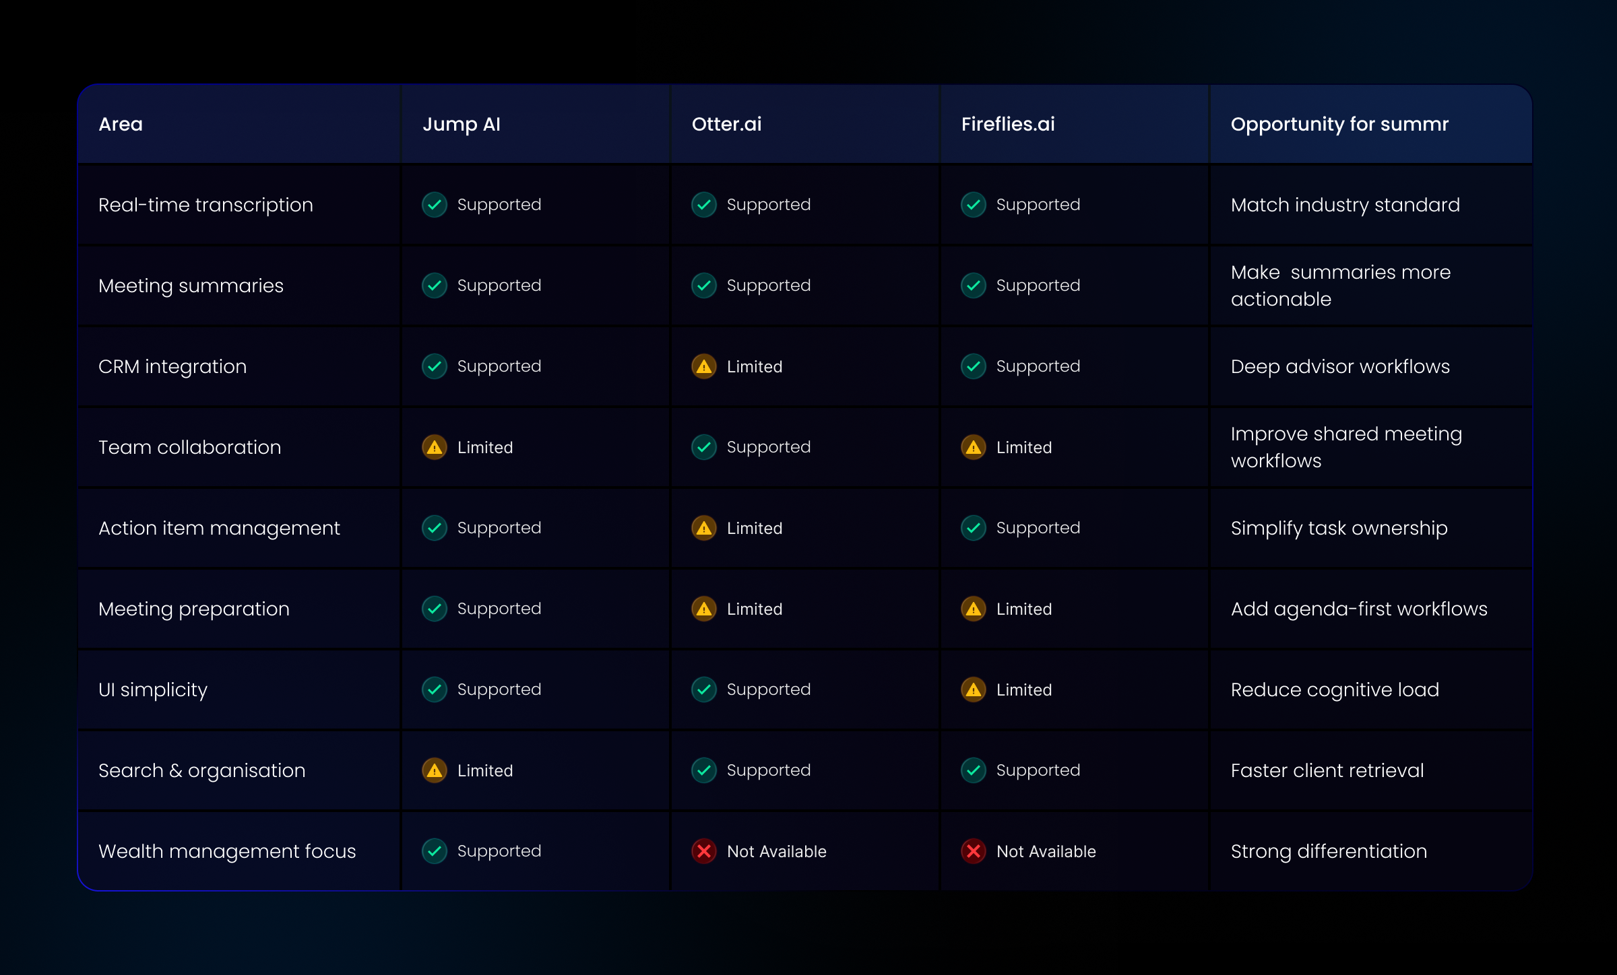Click Otter.ai's red cross icon for Wealth management focus

704,851
